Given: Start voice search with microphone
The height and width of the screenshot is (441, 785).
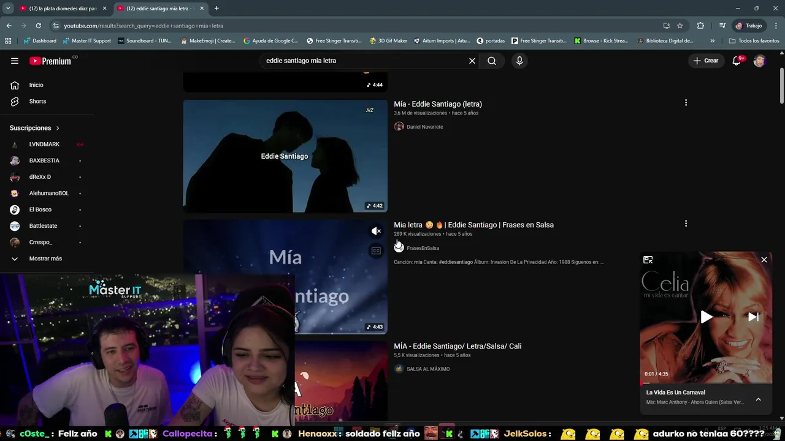Looking at the screenshot, I should [x=519, y=61].
